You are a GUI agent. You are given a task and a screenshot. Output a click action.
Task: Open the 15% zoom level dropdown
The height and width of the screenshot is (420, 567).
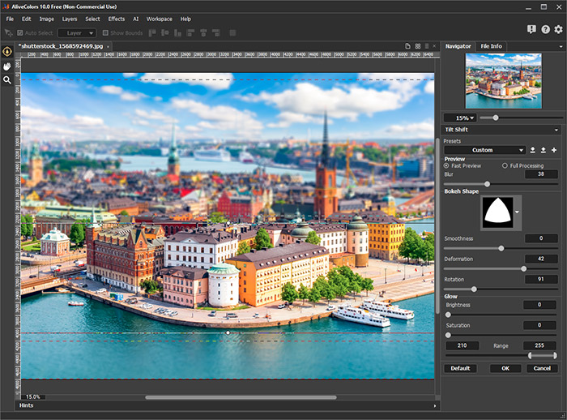click(x=458, y=118)
